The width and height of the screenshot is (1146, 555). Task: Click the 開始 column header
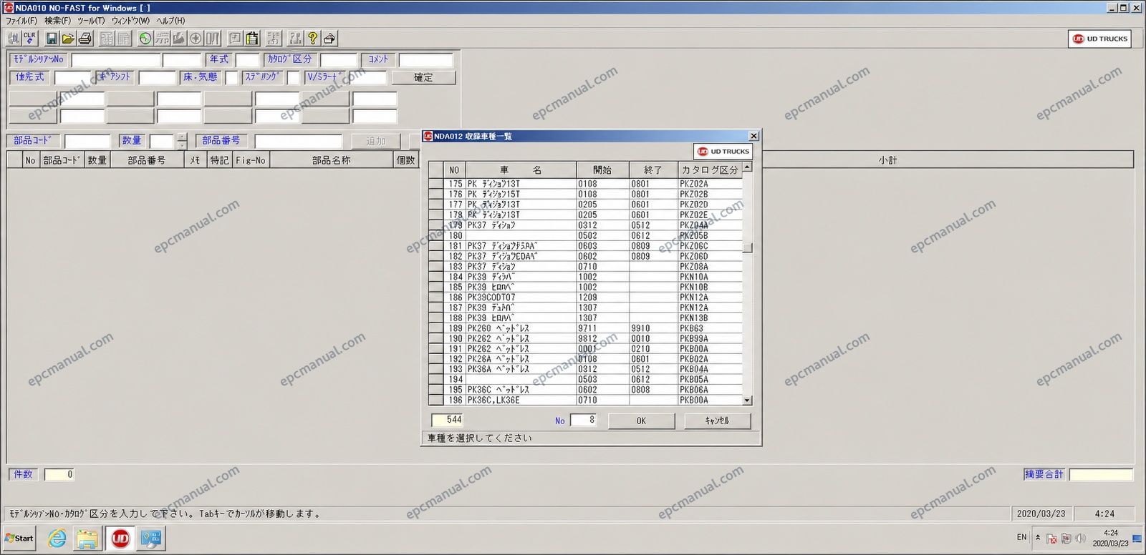602,170
